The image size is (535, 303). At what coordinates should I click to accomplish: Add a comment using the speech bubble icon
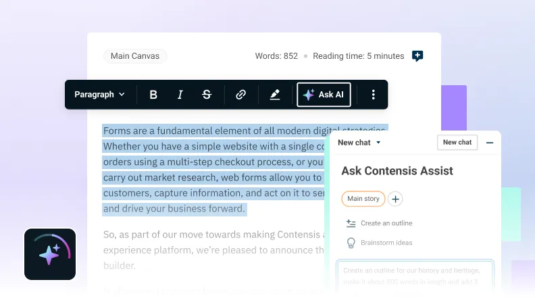[x=417, y=55]
